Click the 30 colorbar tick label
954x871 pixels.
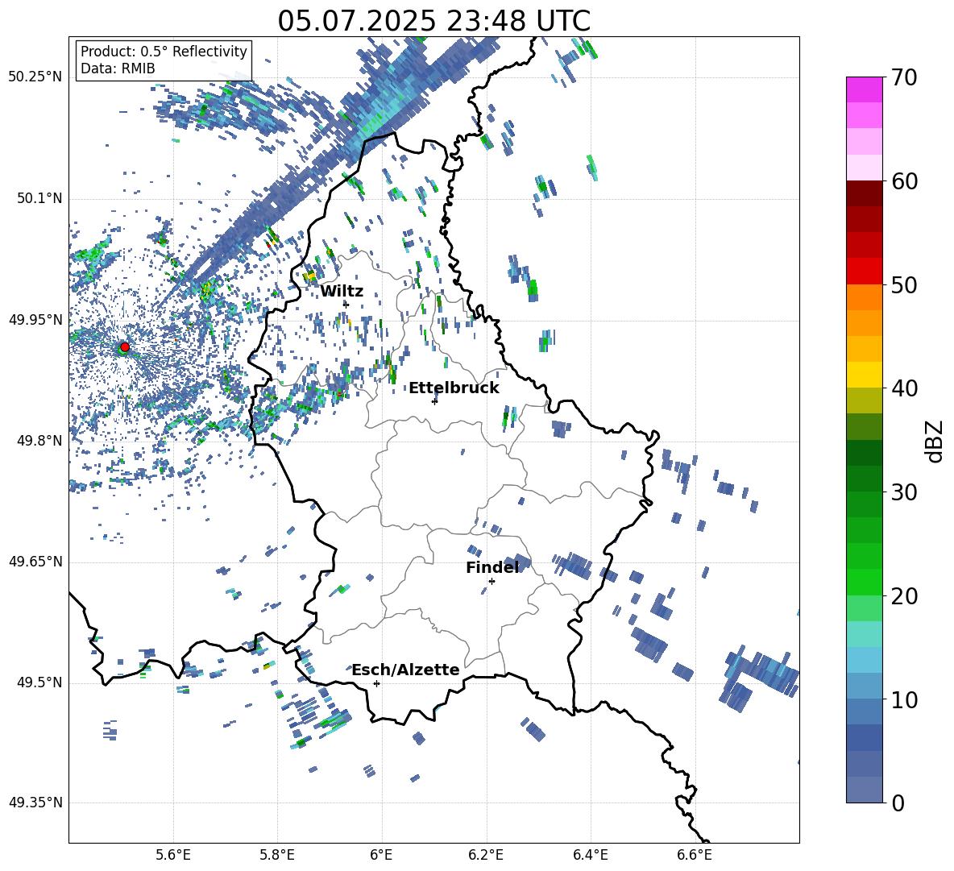(x=904, y=491)
